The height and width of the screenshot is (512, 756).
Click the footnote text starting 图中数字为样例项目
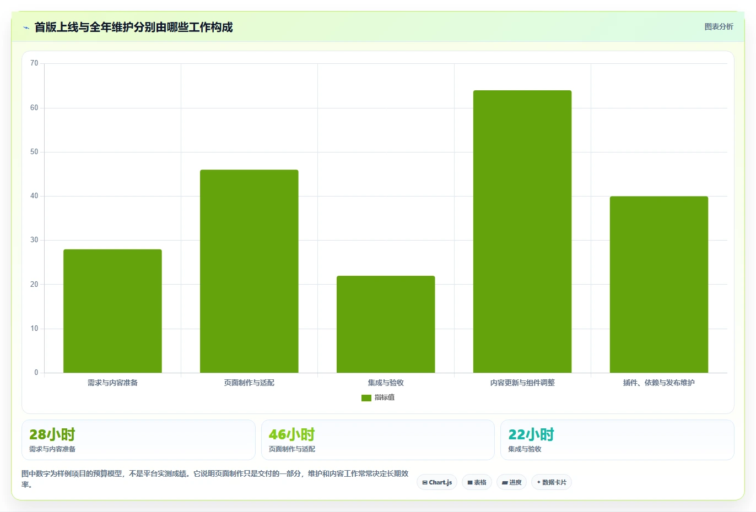(215, 479)
